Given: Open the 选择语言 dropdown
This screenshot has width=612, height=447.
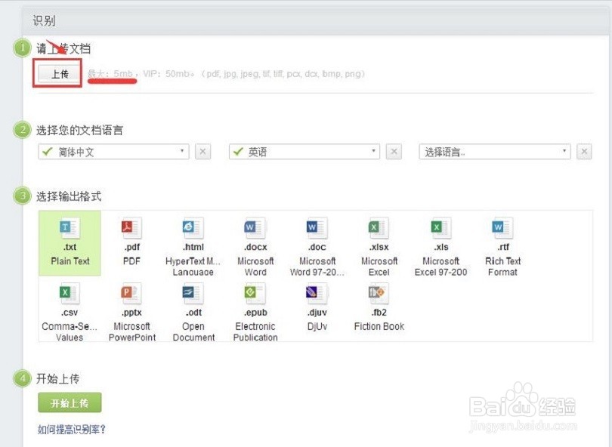Looking at the screenshot, I should click(495, 152).
